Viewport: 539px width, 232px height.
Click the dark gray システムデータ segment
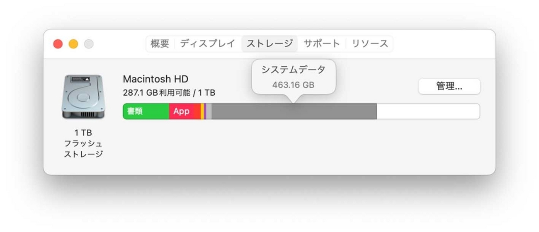point(294,111)
